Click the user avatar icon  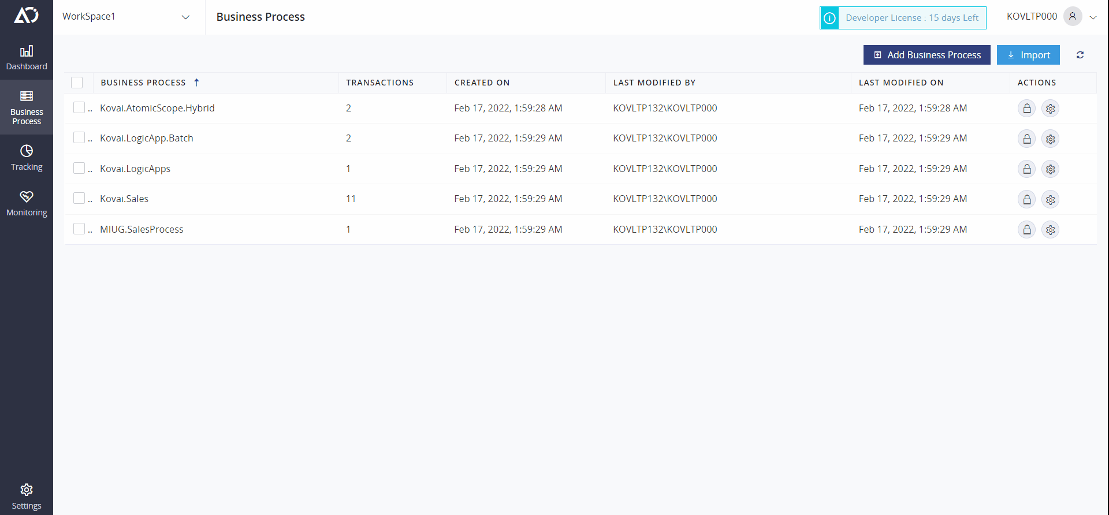(1072, 16)
